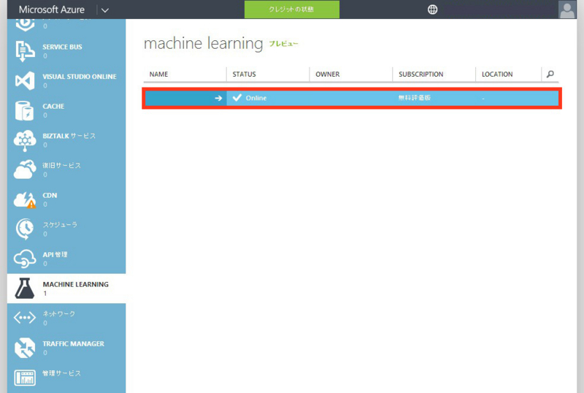
Task: Select the Machine Learning flask icon
Action: point(25,289)
